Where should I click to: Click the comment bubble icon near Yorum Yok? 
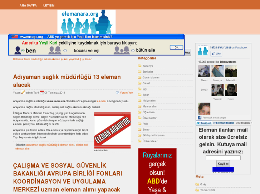(117, 93)
